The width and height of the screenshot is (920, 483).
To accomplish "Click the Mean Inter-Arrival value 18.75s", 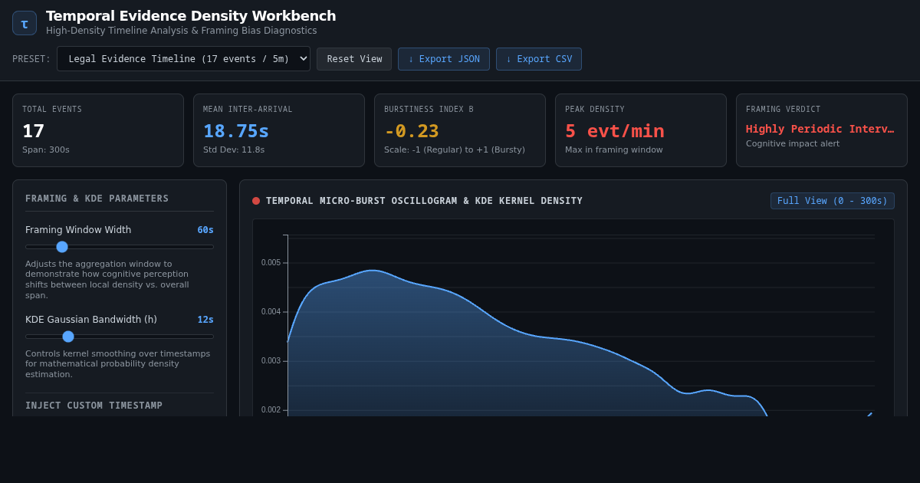I will 236,131.
